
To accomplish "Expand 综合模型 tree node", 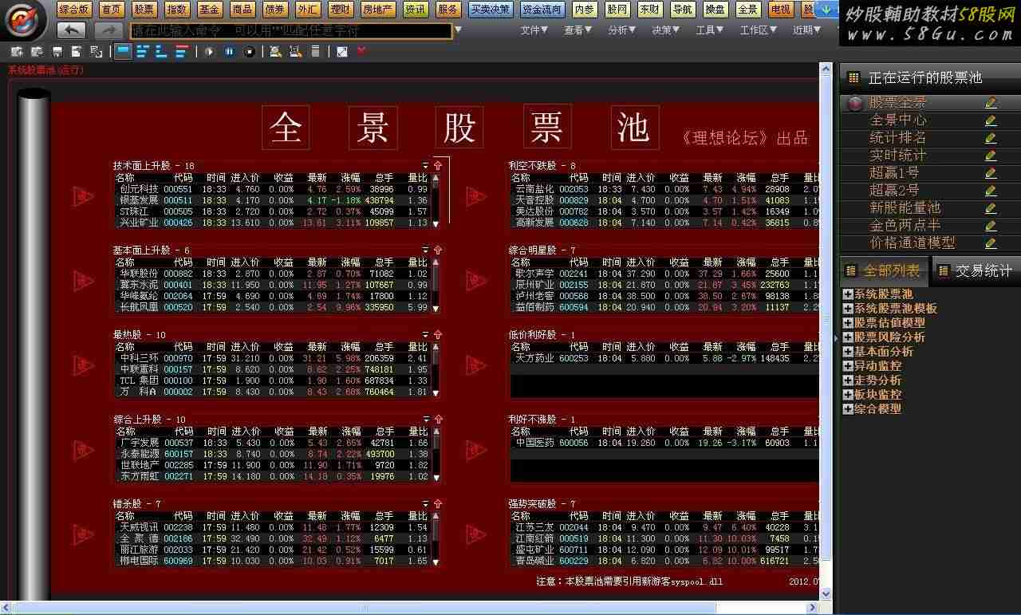I will pos(848,409).
